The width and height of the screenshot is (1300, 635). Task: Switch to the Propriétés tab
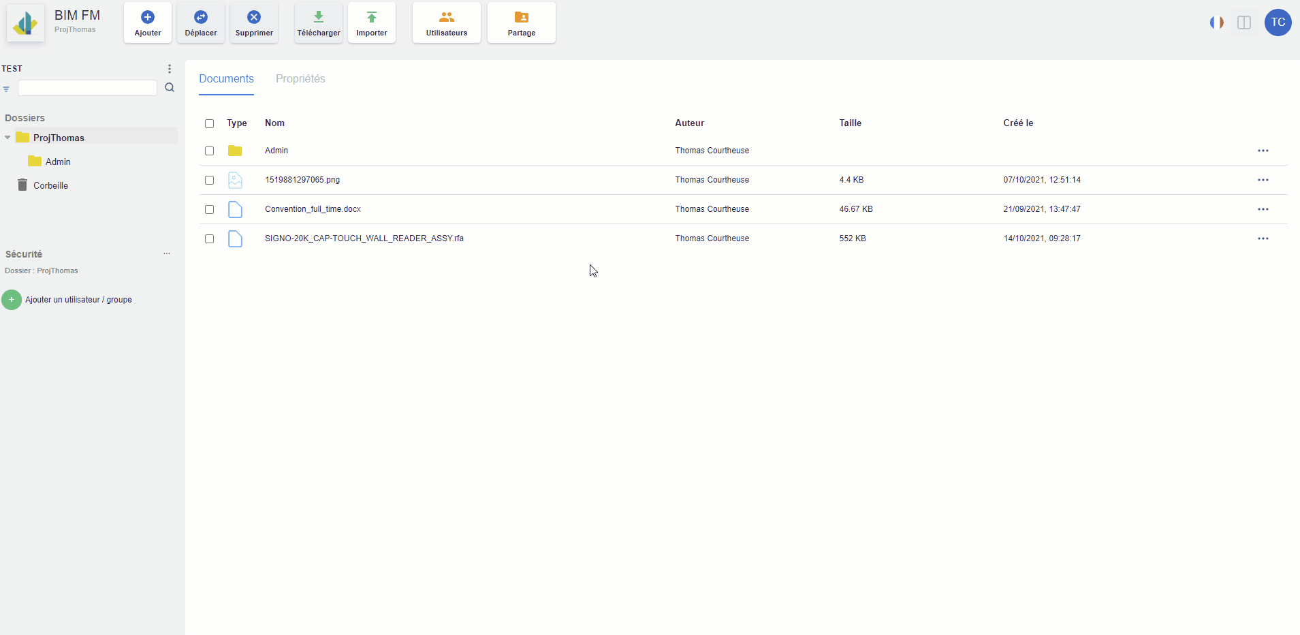(300, 79)
